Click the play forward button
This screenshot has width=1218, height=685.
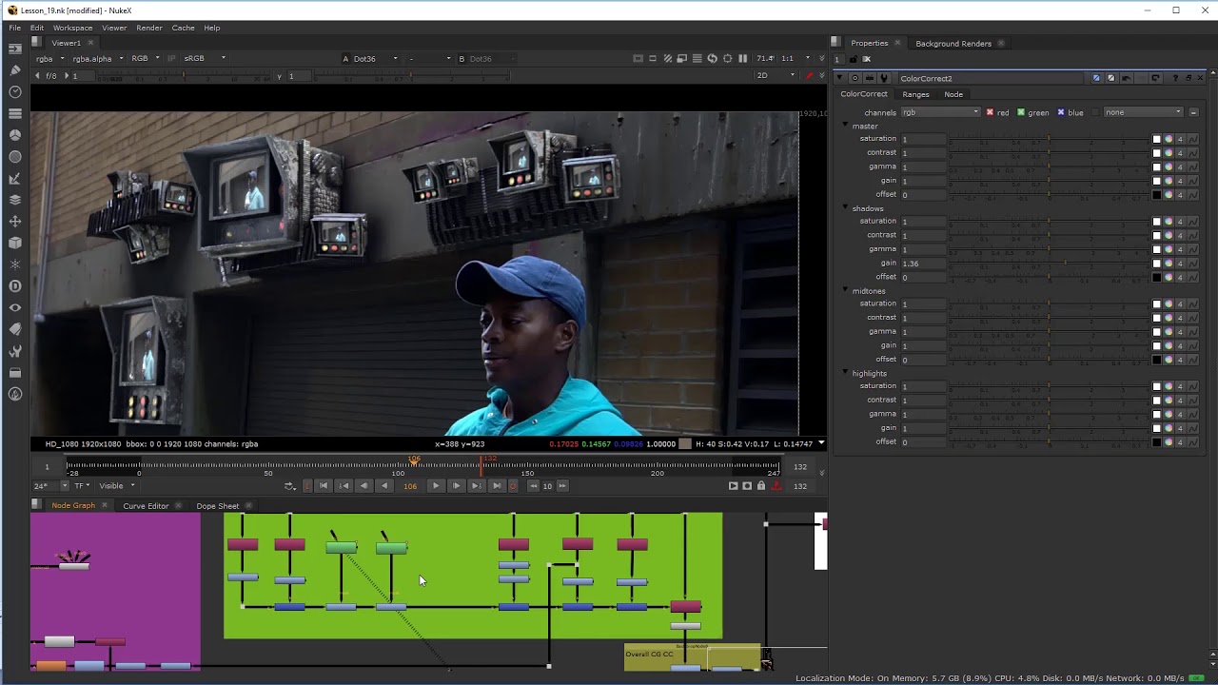(436, 485)
